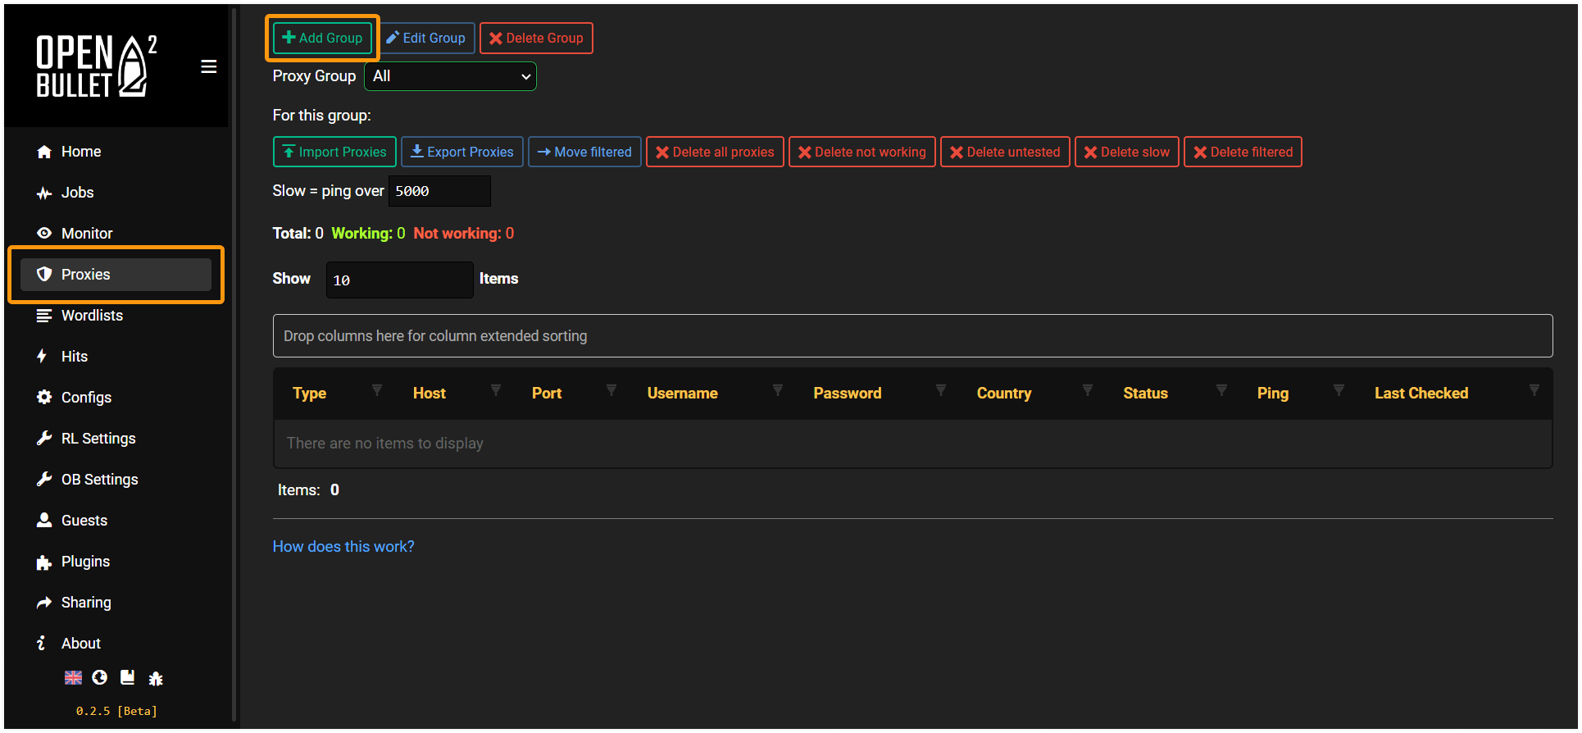Click Delete slow button
1582x733 pixels.
1127,152
